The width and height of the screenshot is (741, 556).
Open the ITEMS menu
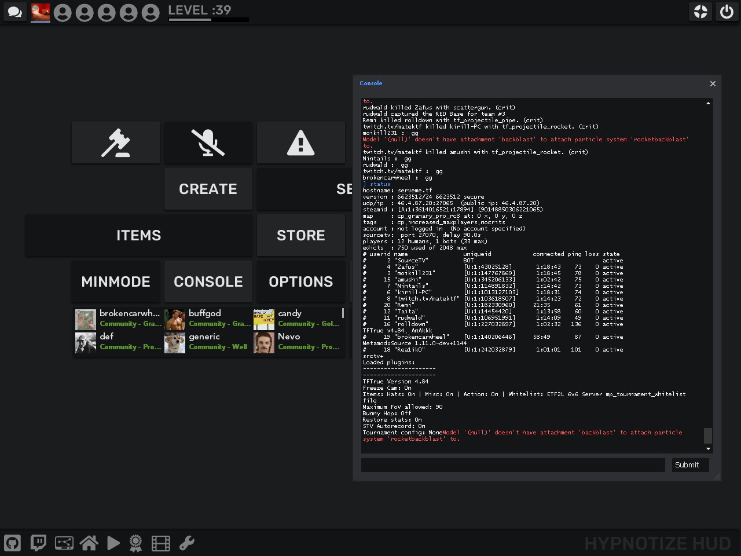tap(139, 235)
